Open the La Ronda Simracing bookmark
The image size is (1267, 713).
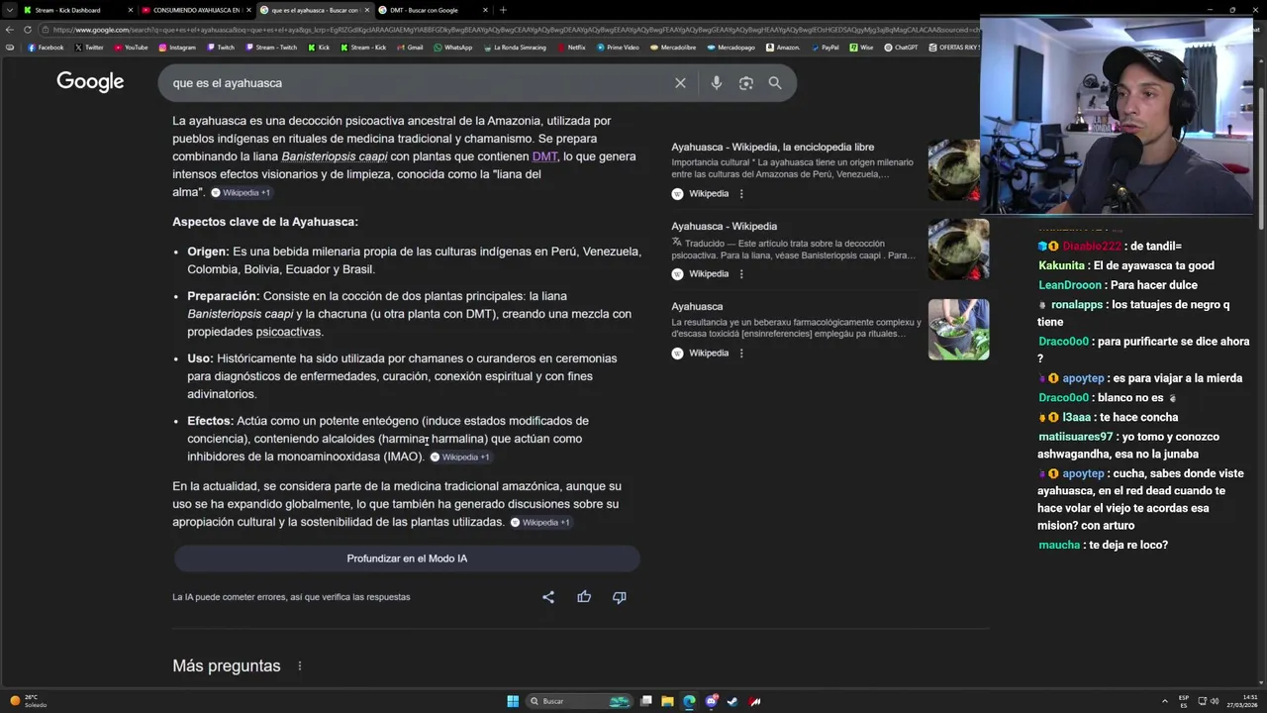click(515, 48)
